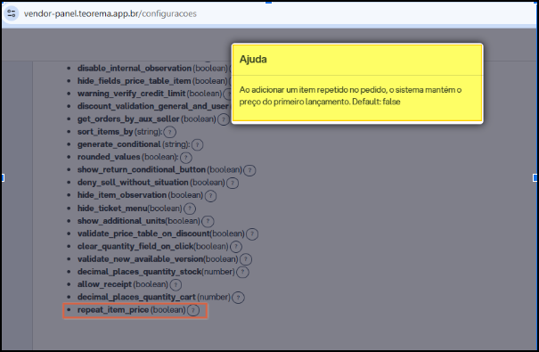Select discount_validation_general_and_user text

coord(152,106)
